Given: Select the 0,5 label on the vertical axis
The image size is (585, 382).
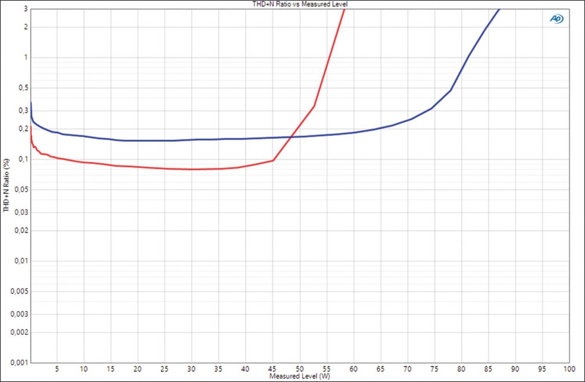Looking at the screenshot, I should [x=23, y=88].
